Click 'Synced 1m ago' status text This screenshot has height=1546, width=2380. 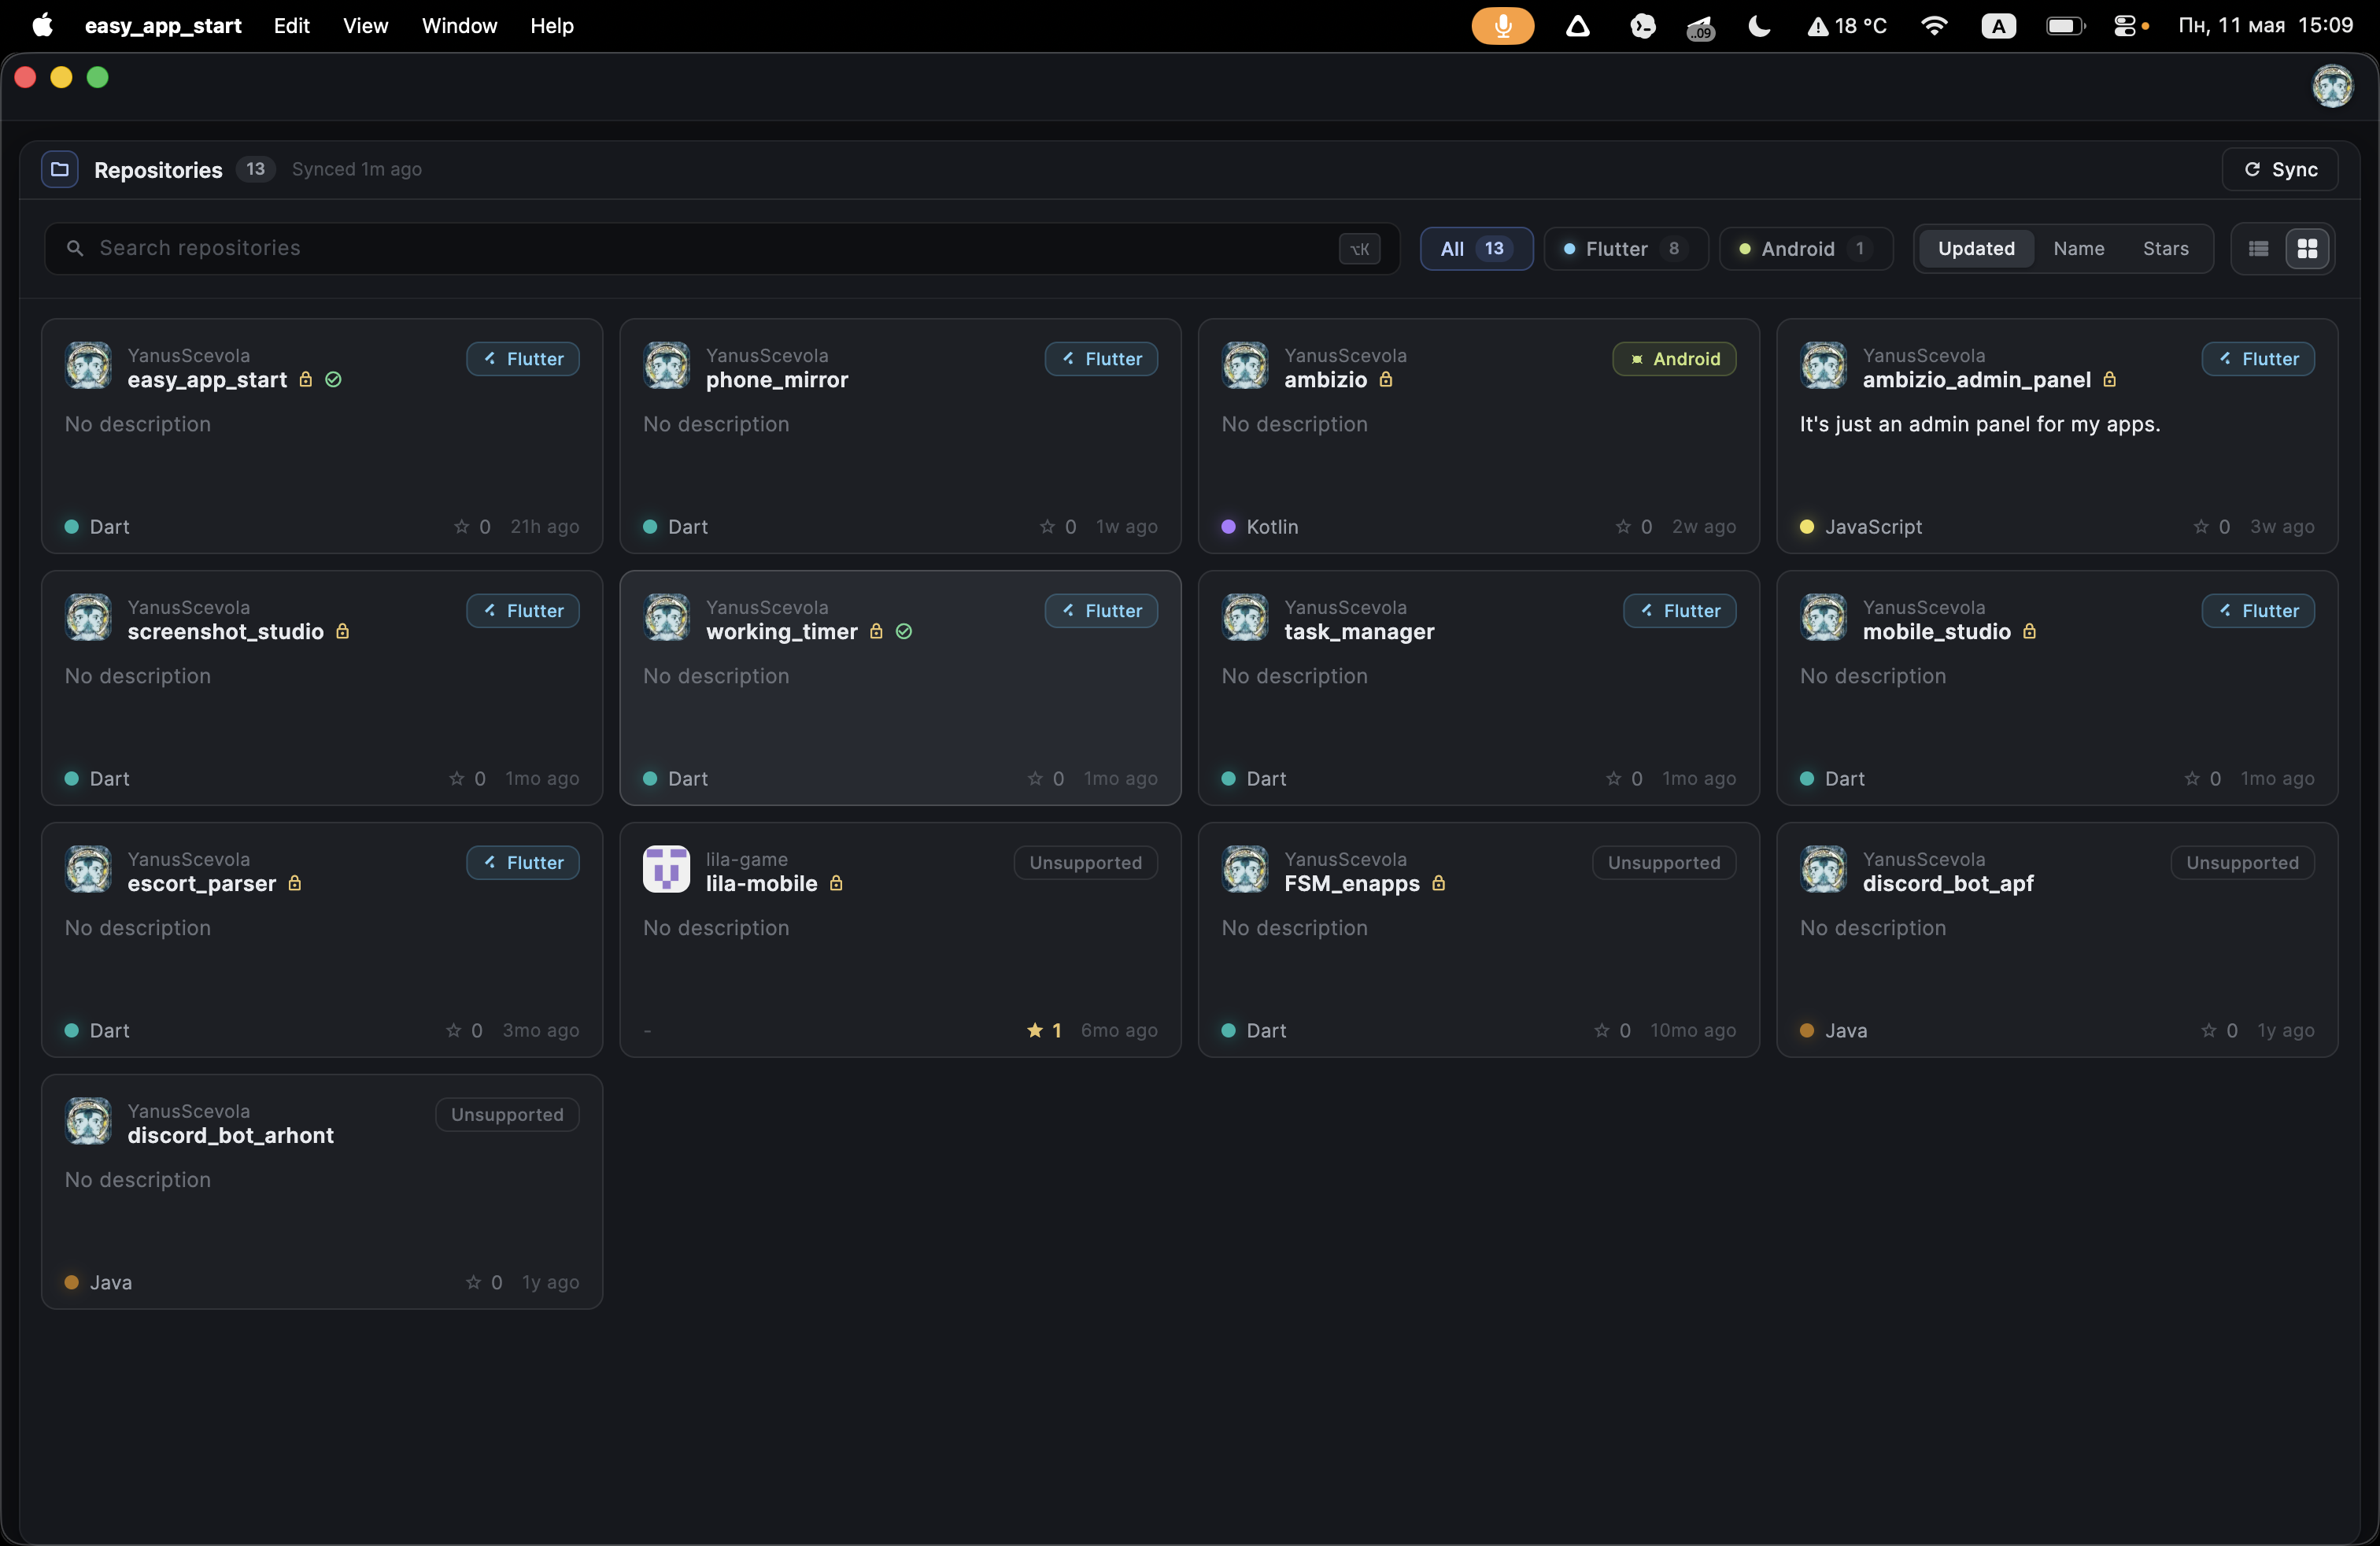coord(356,169)
